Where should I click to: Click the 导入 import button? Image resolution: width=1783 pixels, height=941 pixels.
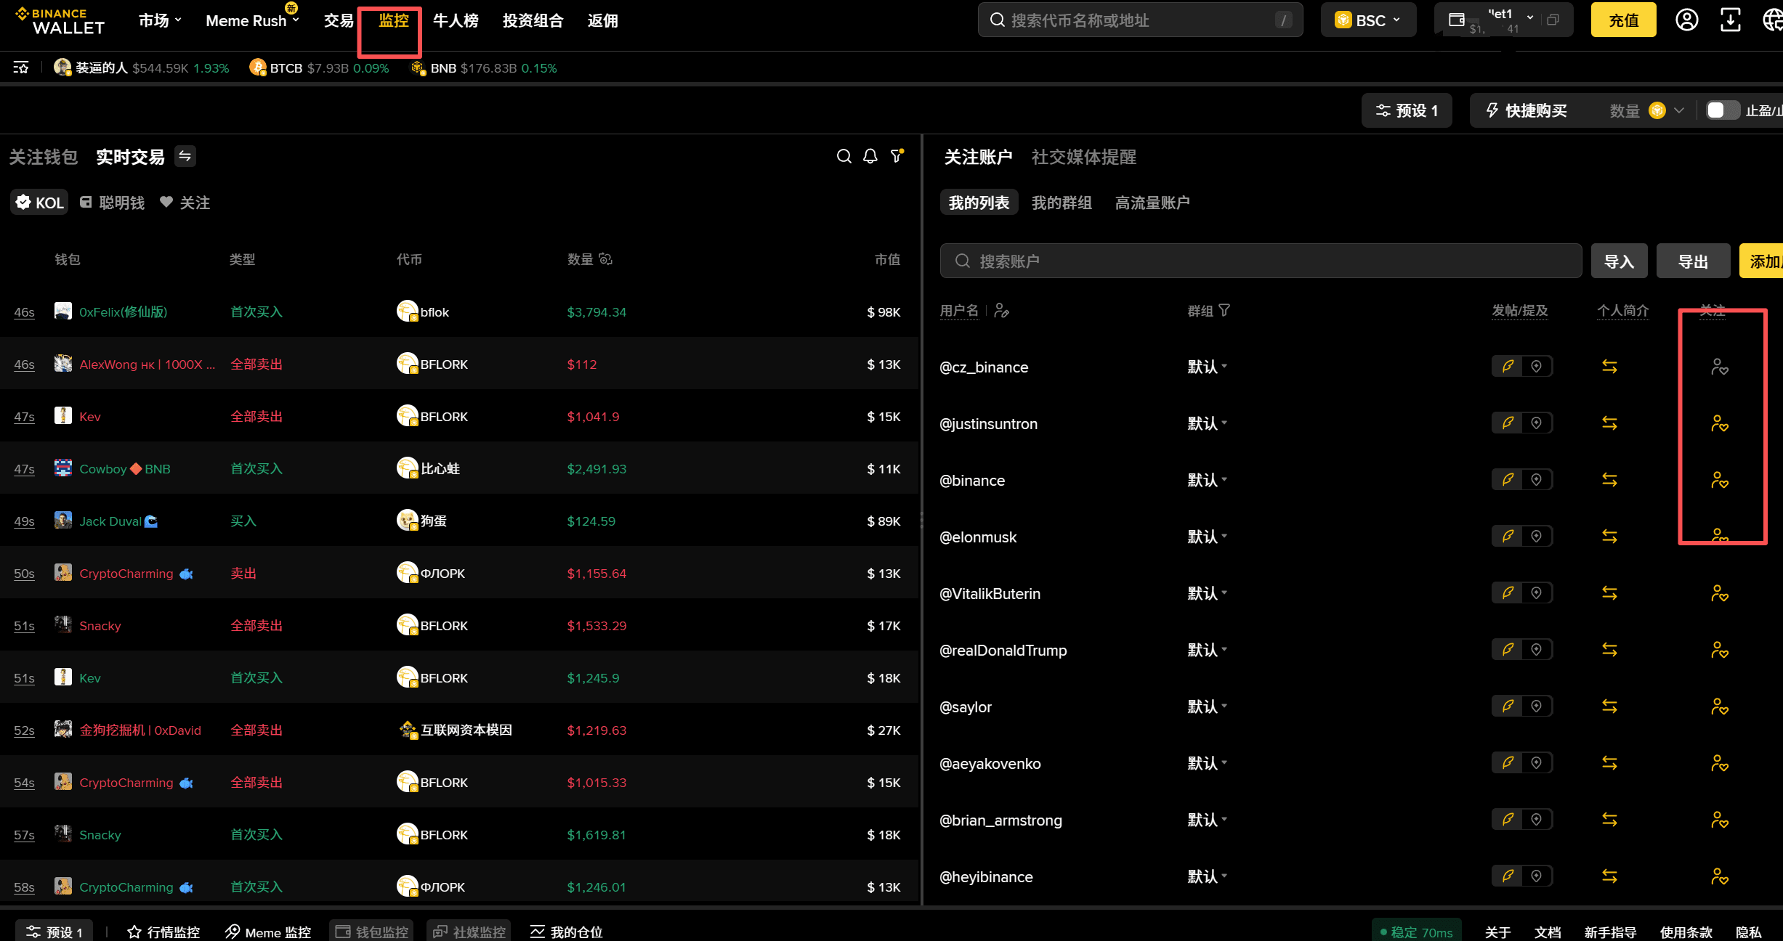click(x=1618, y=261)
